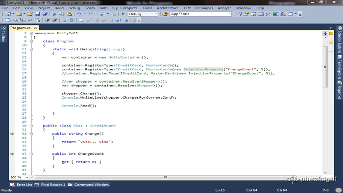Click the yellow ReSharper status indicator
The height and width of the screenshot is (193, 343).
pos(331,33)
